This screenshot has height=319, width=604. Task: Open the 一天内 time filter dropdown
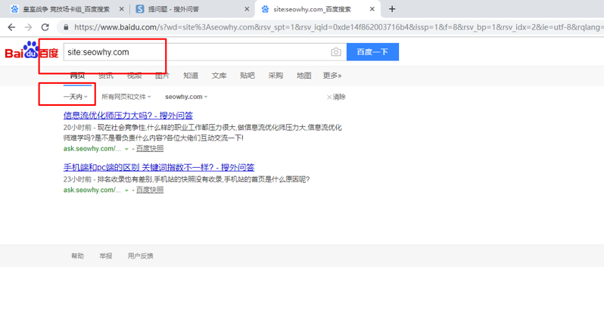76,97
